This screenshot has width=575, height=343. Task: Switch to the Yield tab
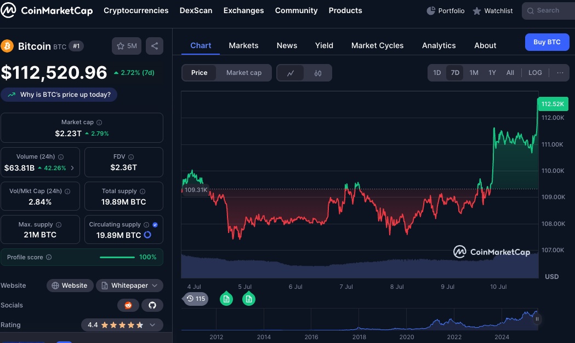point(324,45)
